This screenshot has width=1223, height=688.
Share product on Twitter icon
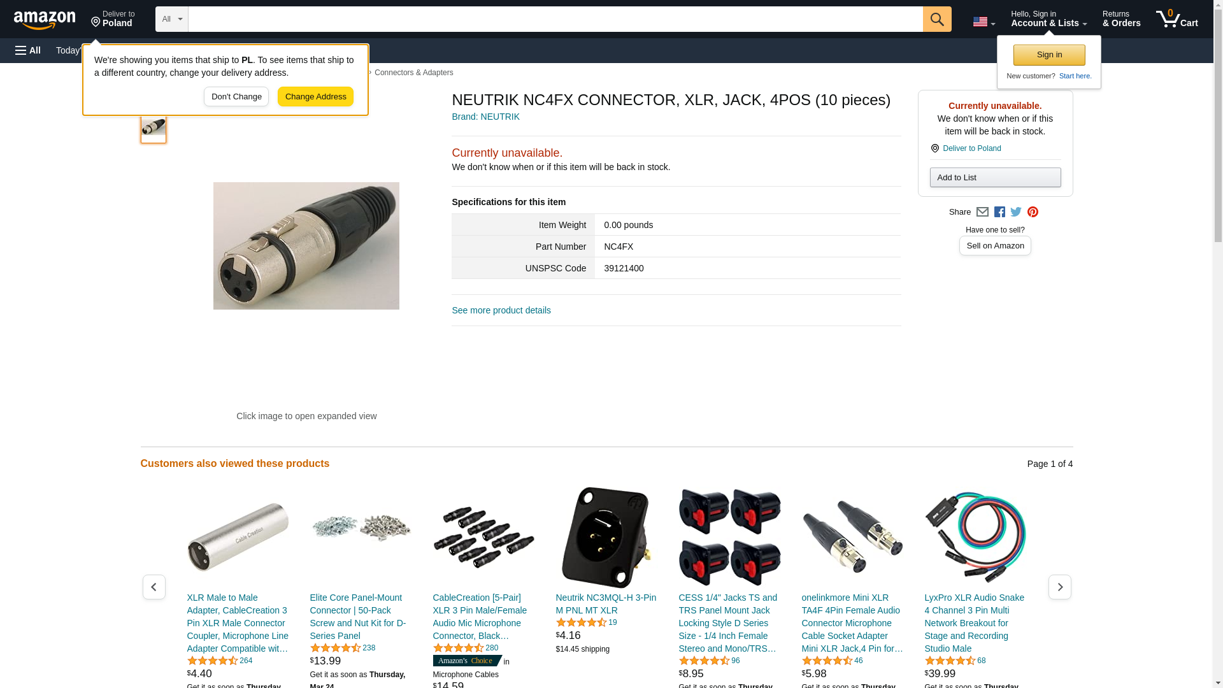(1016, 212)
